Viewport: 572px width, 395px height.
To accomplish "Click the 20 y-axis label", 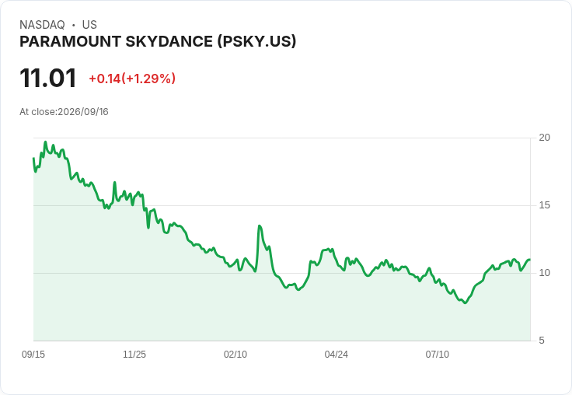I will (544, 138).
